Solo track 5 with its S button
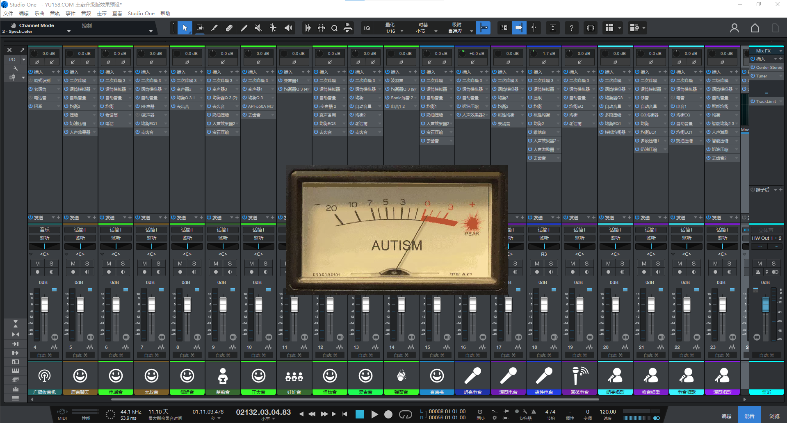This screenshot has height=423, width=787. coord(87,264)
